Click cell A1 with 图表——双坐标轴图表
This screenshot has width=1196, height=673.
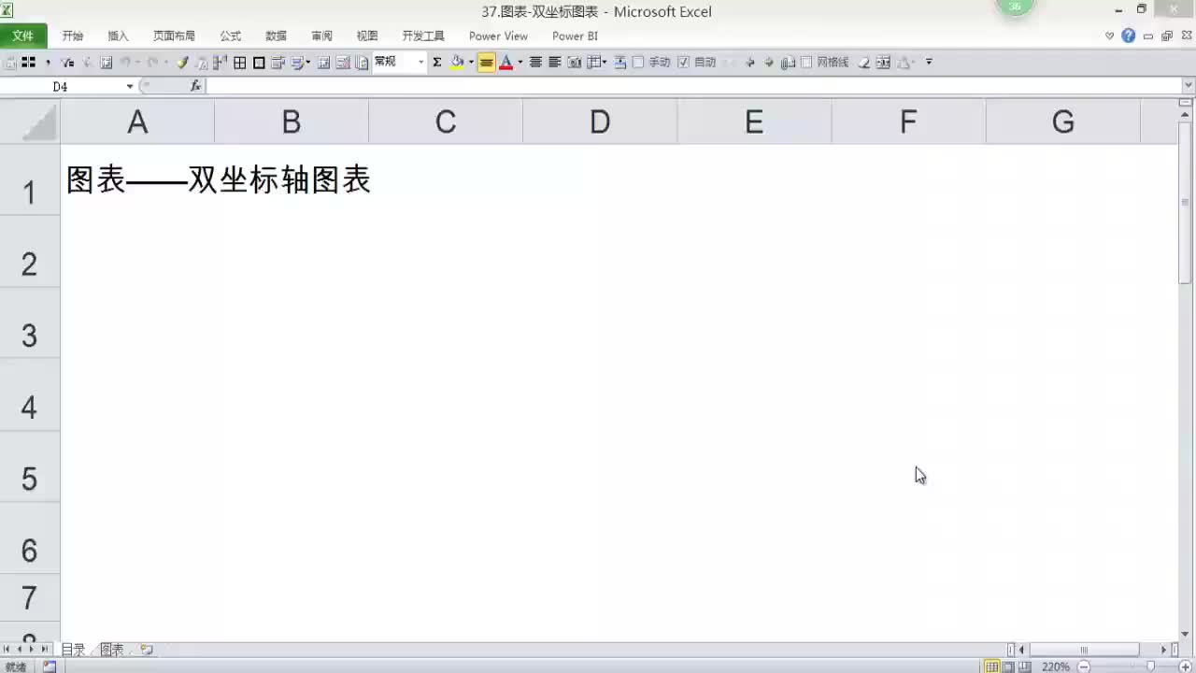click(137, 179)
